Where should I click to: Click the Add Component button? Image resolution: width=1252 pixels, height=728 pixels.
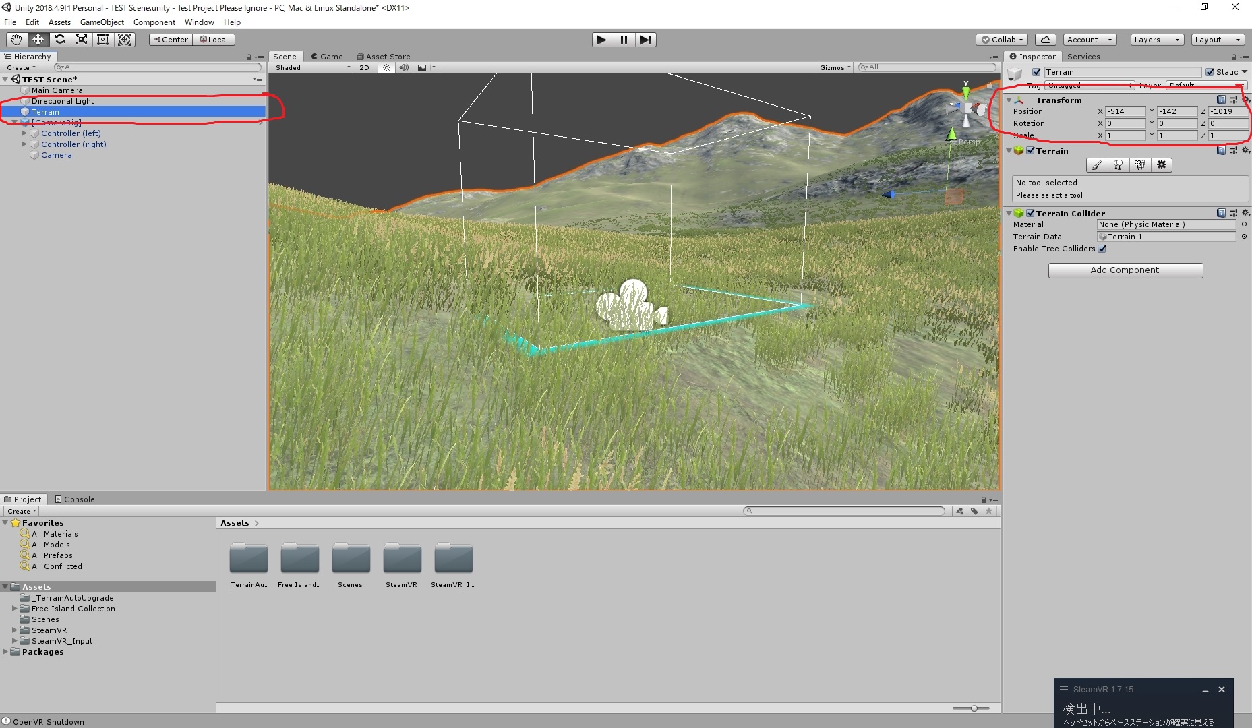click(x=1125, y=270)
